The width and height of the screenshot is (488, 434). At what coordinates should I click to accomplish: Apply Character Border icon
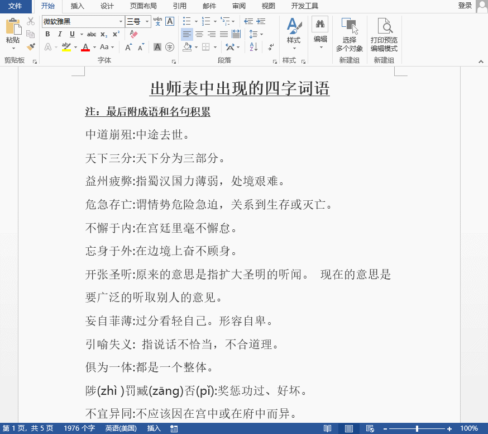point(170,21)
